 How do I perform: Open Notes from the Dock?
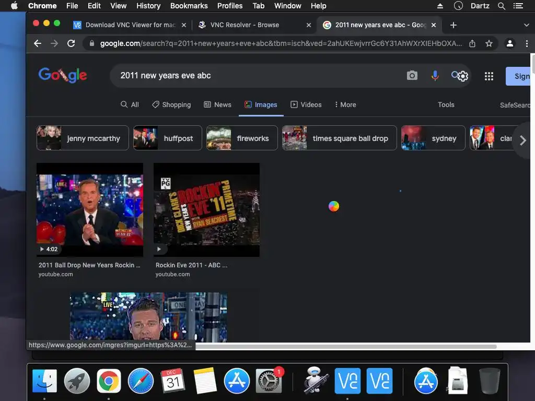pyautogui.click(x=205, y=381)
